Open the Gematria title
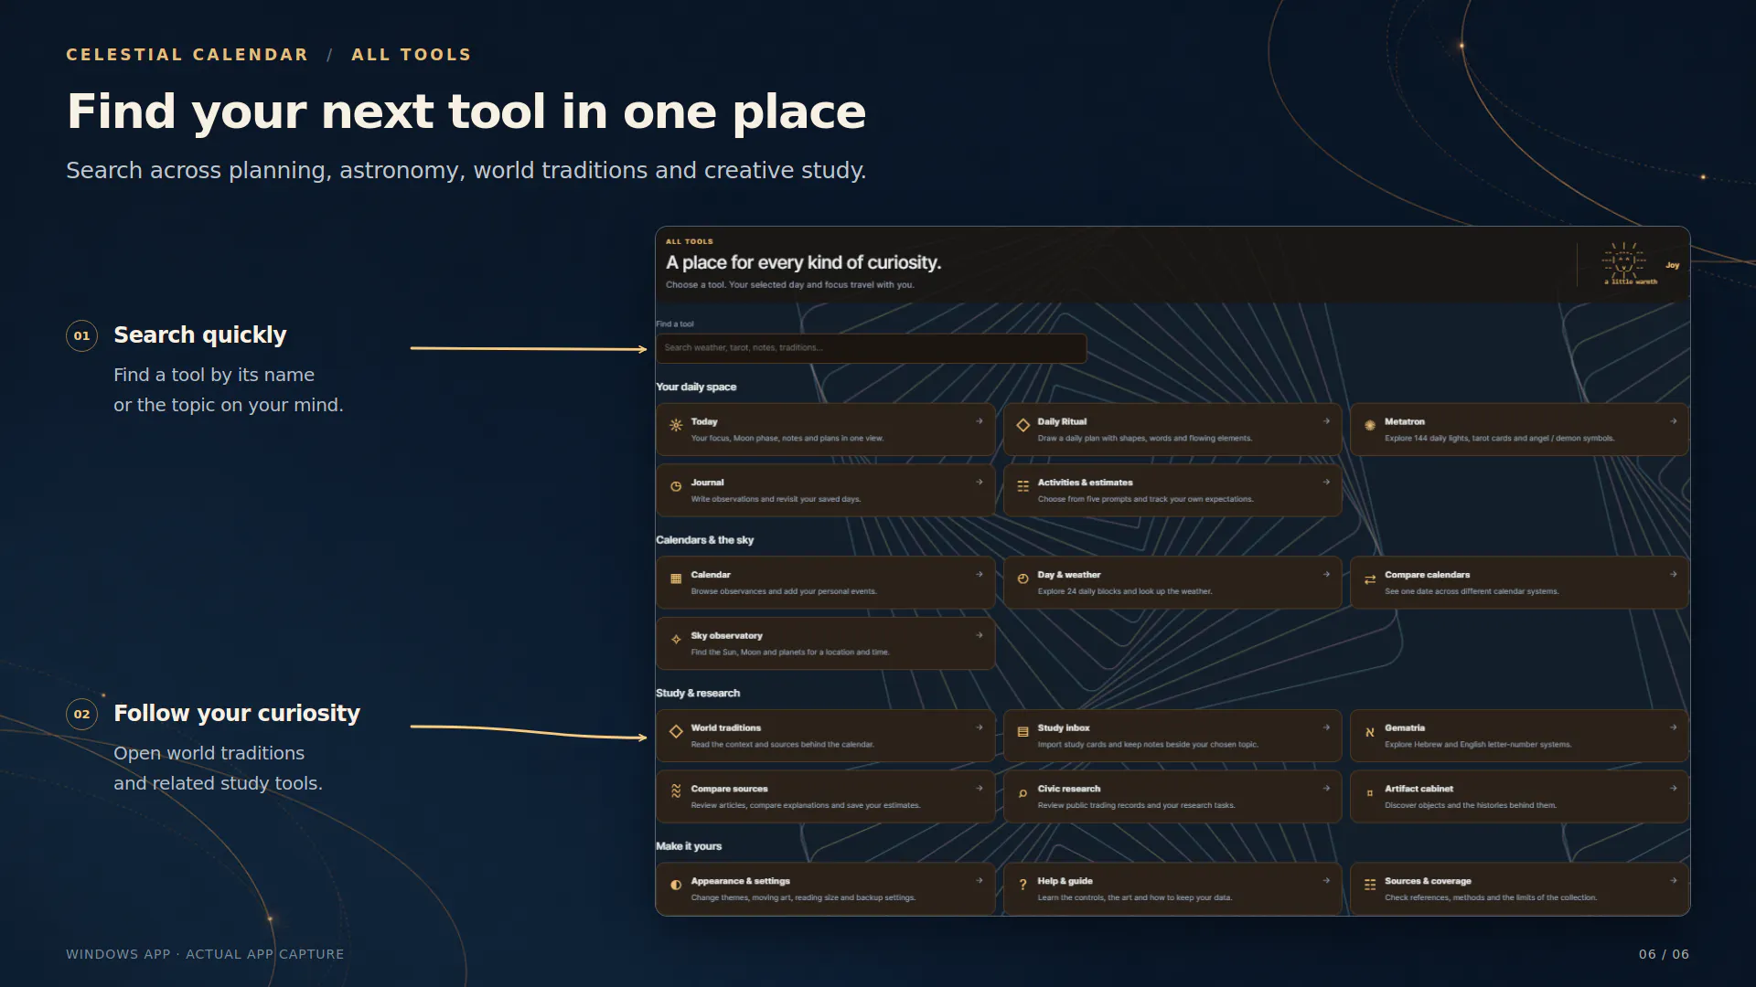The height and width of the screenshot is (987, 1756). tap(1405, 728)
